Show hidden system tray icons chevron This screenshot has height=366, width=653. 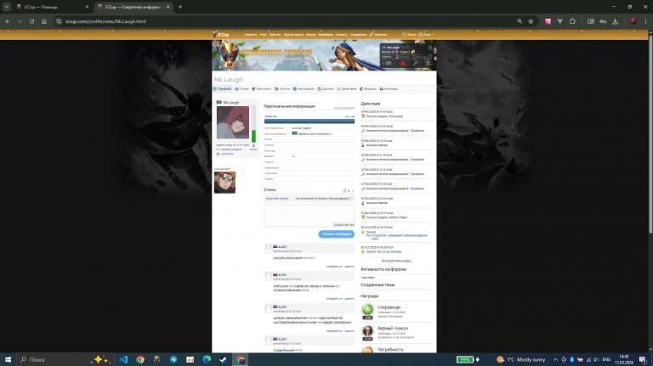point(555,359)
